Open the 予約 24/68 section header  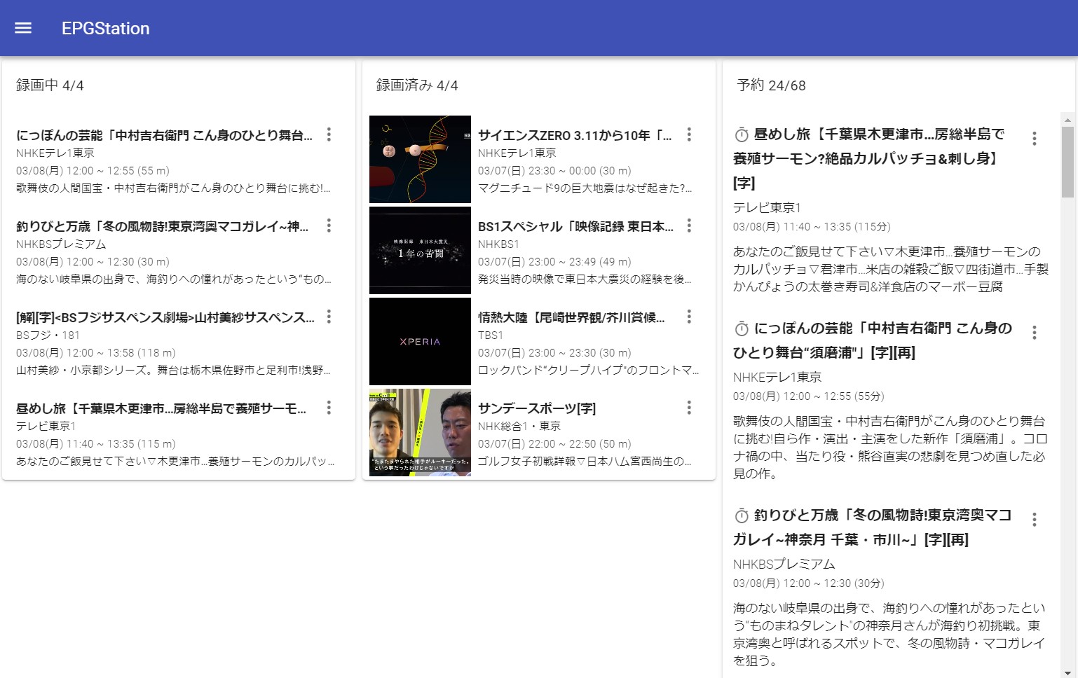click(771, 85)
